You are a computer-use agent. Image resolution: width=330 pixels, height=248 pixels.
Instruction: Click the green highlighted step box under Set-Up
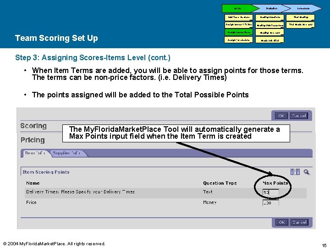tap(239, 32)
